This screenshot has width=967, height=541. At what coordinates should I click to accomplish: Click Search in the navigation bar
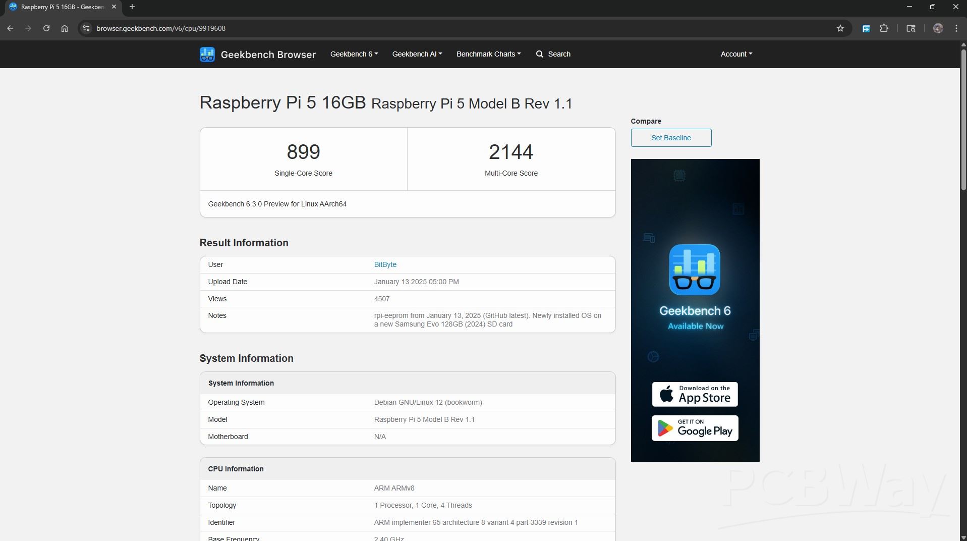click(553, 54)
